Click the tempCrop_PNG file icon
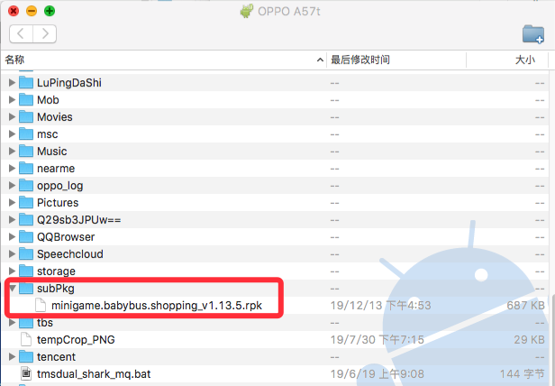 [x=26, y=340]
